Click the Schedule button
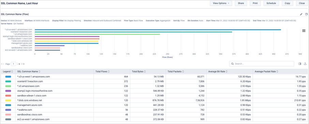Image resolution: width=309 pixels, height=124 pixels. click(271, 3)
